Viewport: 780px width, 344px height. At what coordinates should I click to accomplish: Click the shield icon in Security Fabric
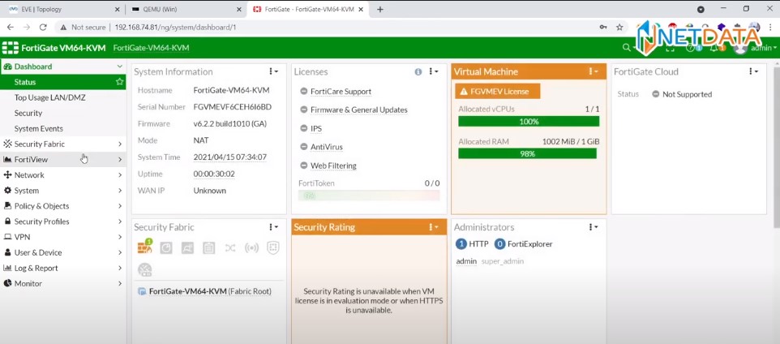272,248
